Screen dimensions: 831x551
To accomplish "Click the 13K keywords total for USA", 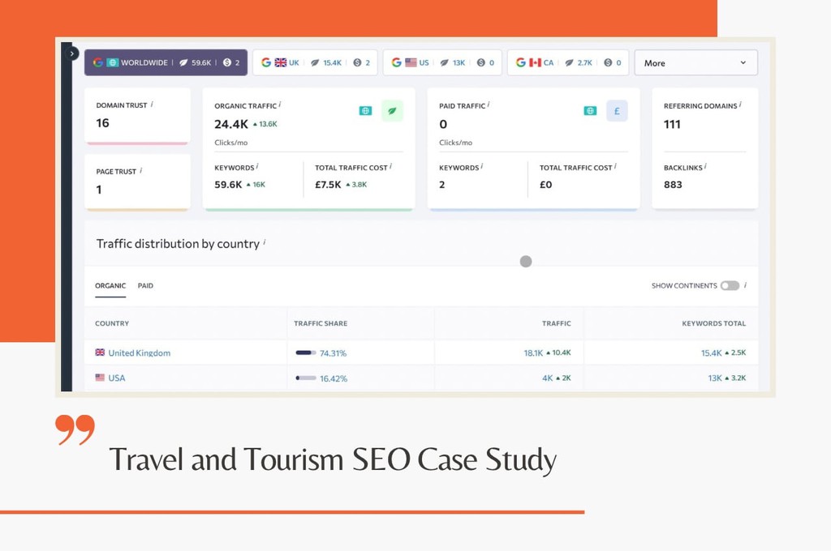I will [715, 378].
